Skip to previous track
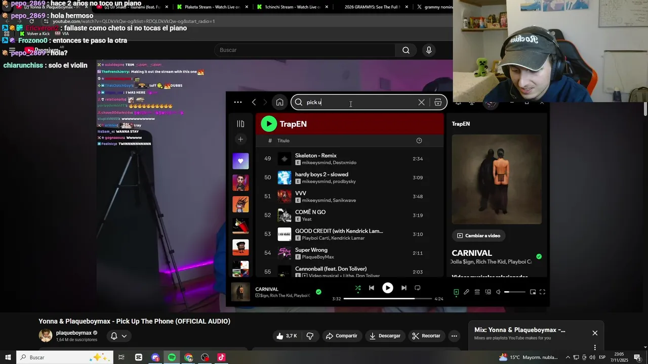This screenshot has height=364, width=648. pos(372,288)
